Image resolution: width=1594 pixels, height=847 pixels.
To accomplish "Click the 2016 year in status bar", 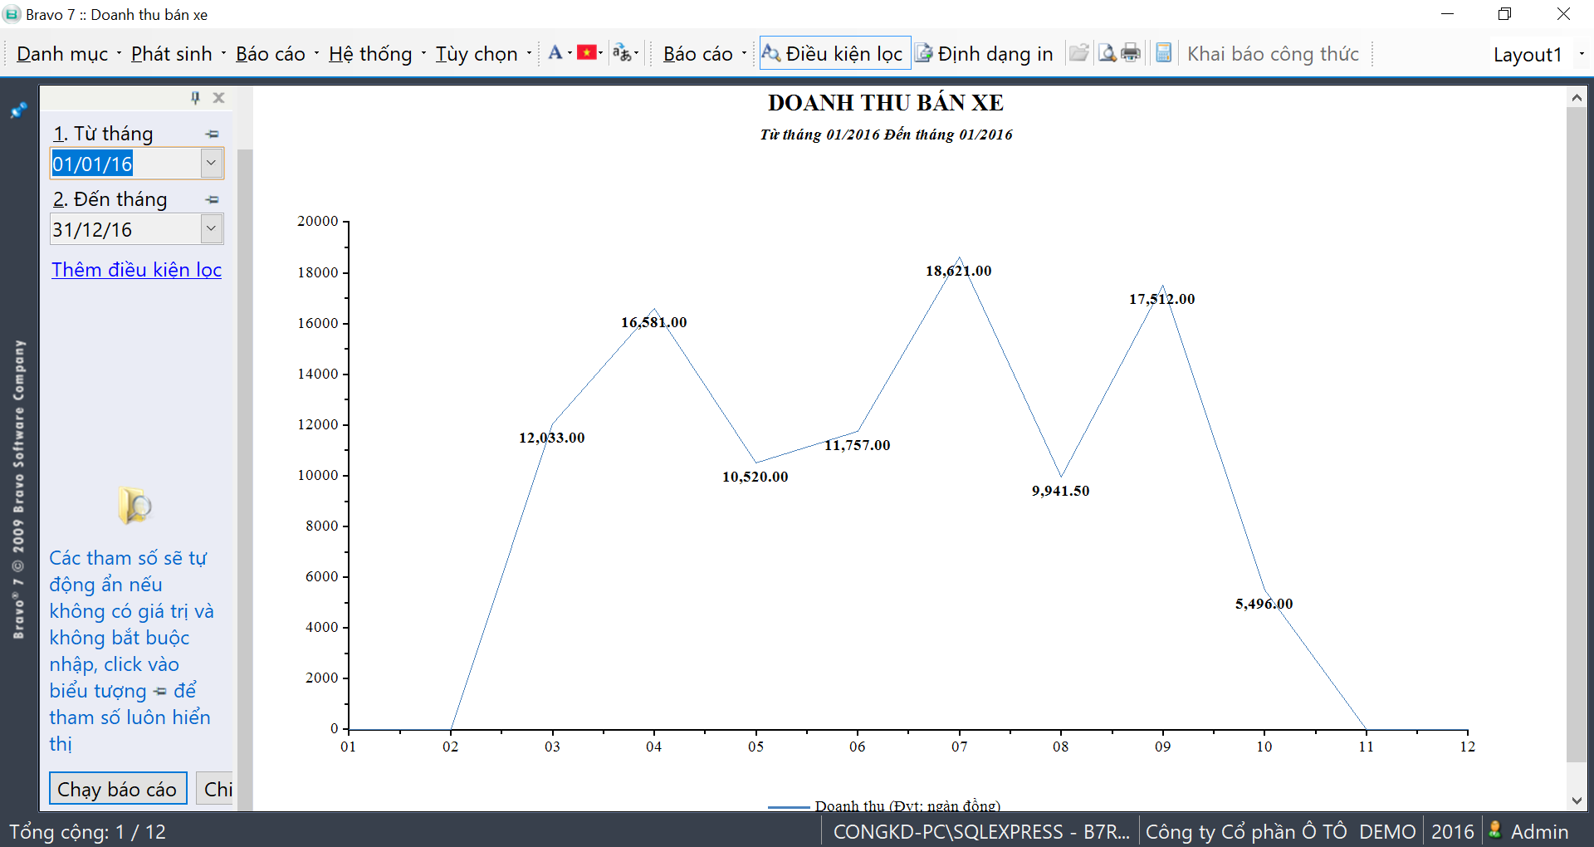I will (x=1453, y=832).
